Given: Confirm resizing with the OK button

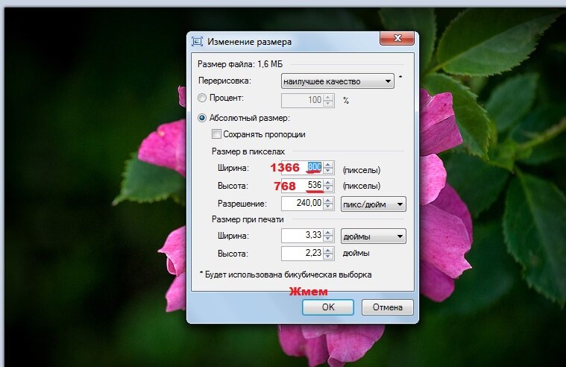Looking at the screenshot, I should (x=328, y=307).
